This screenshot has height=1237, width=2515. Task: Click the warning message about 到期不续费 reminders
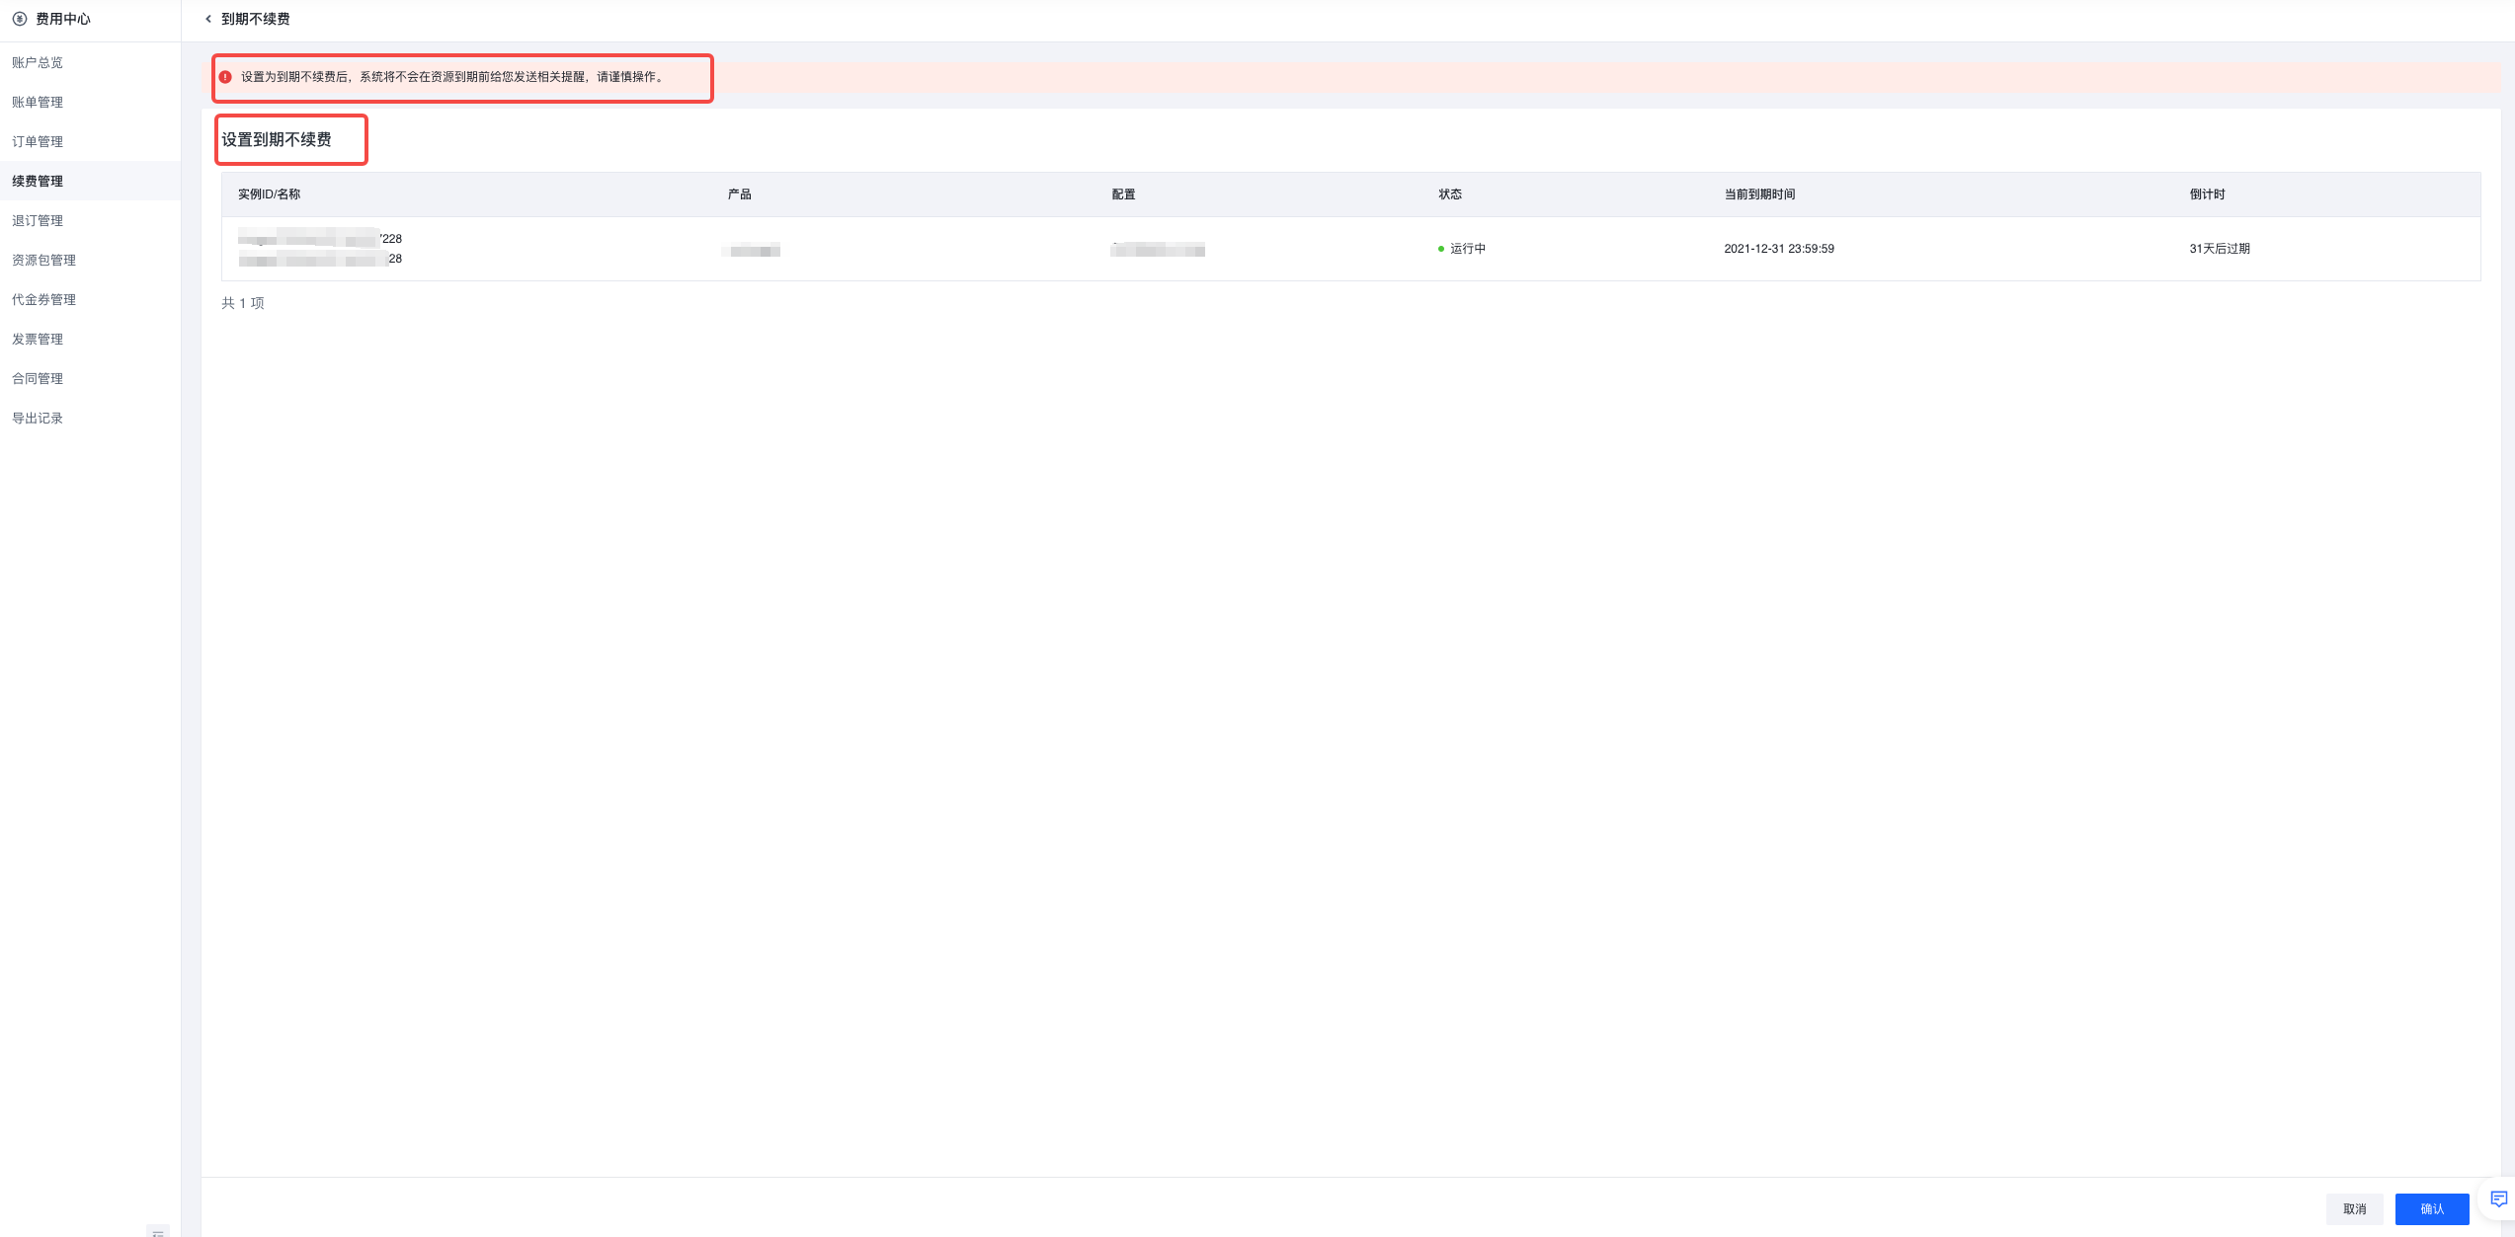pyautogui.click(x=454, y=77)
